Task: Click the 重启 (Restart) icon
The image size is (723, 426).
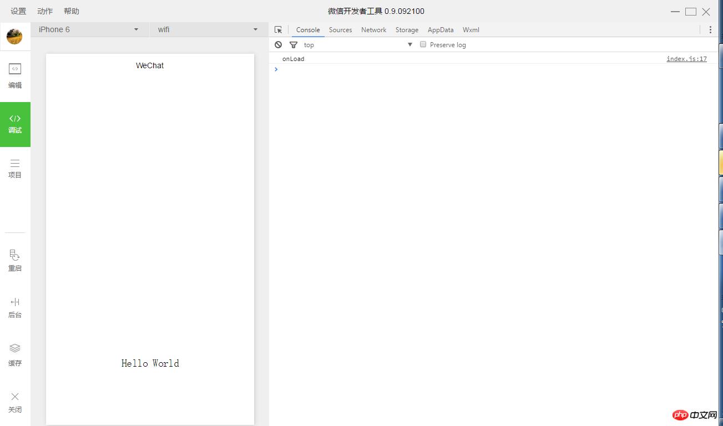Action: coord(15,255)
